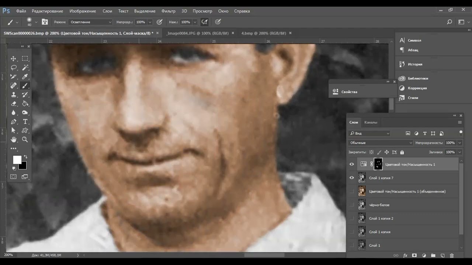
Task: Show the чёрно-белое layer
Action: [x=352, y=205]
